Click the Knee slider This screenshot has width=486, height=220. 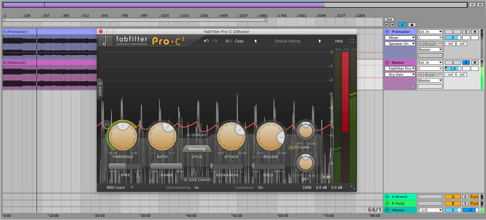coord(125,166)
